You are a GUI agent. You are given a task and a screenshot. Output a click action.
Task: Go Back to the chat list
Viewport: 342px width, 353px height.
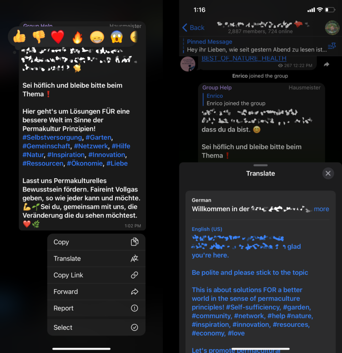193,28
